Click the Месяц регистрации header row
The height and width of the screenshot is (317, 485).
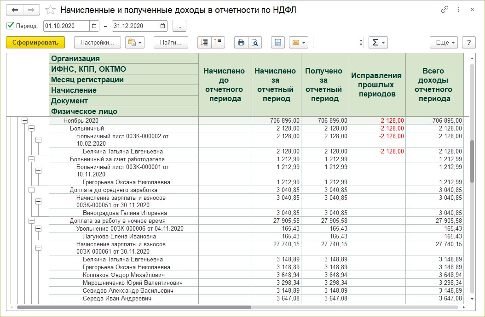click(x=124, y=79)
